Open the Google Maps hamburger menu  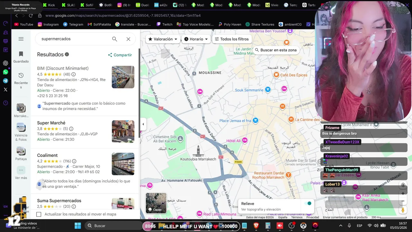pos(21,39)
